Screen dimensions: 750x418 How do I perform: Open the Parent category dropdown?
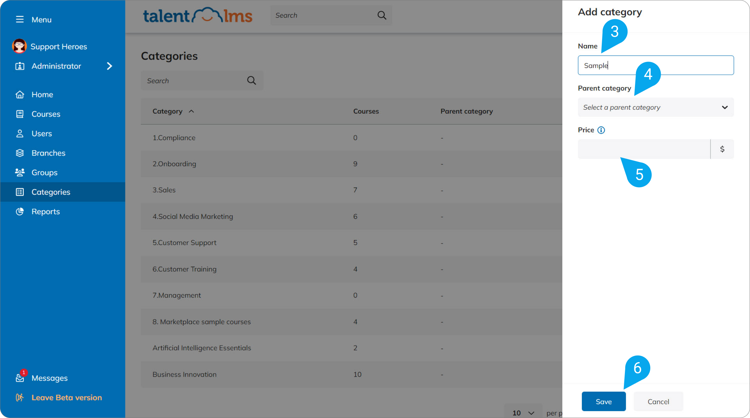tap(656, 107)
